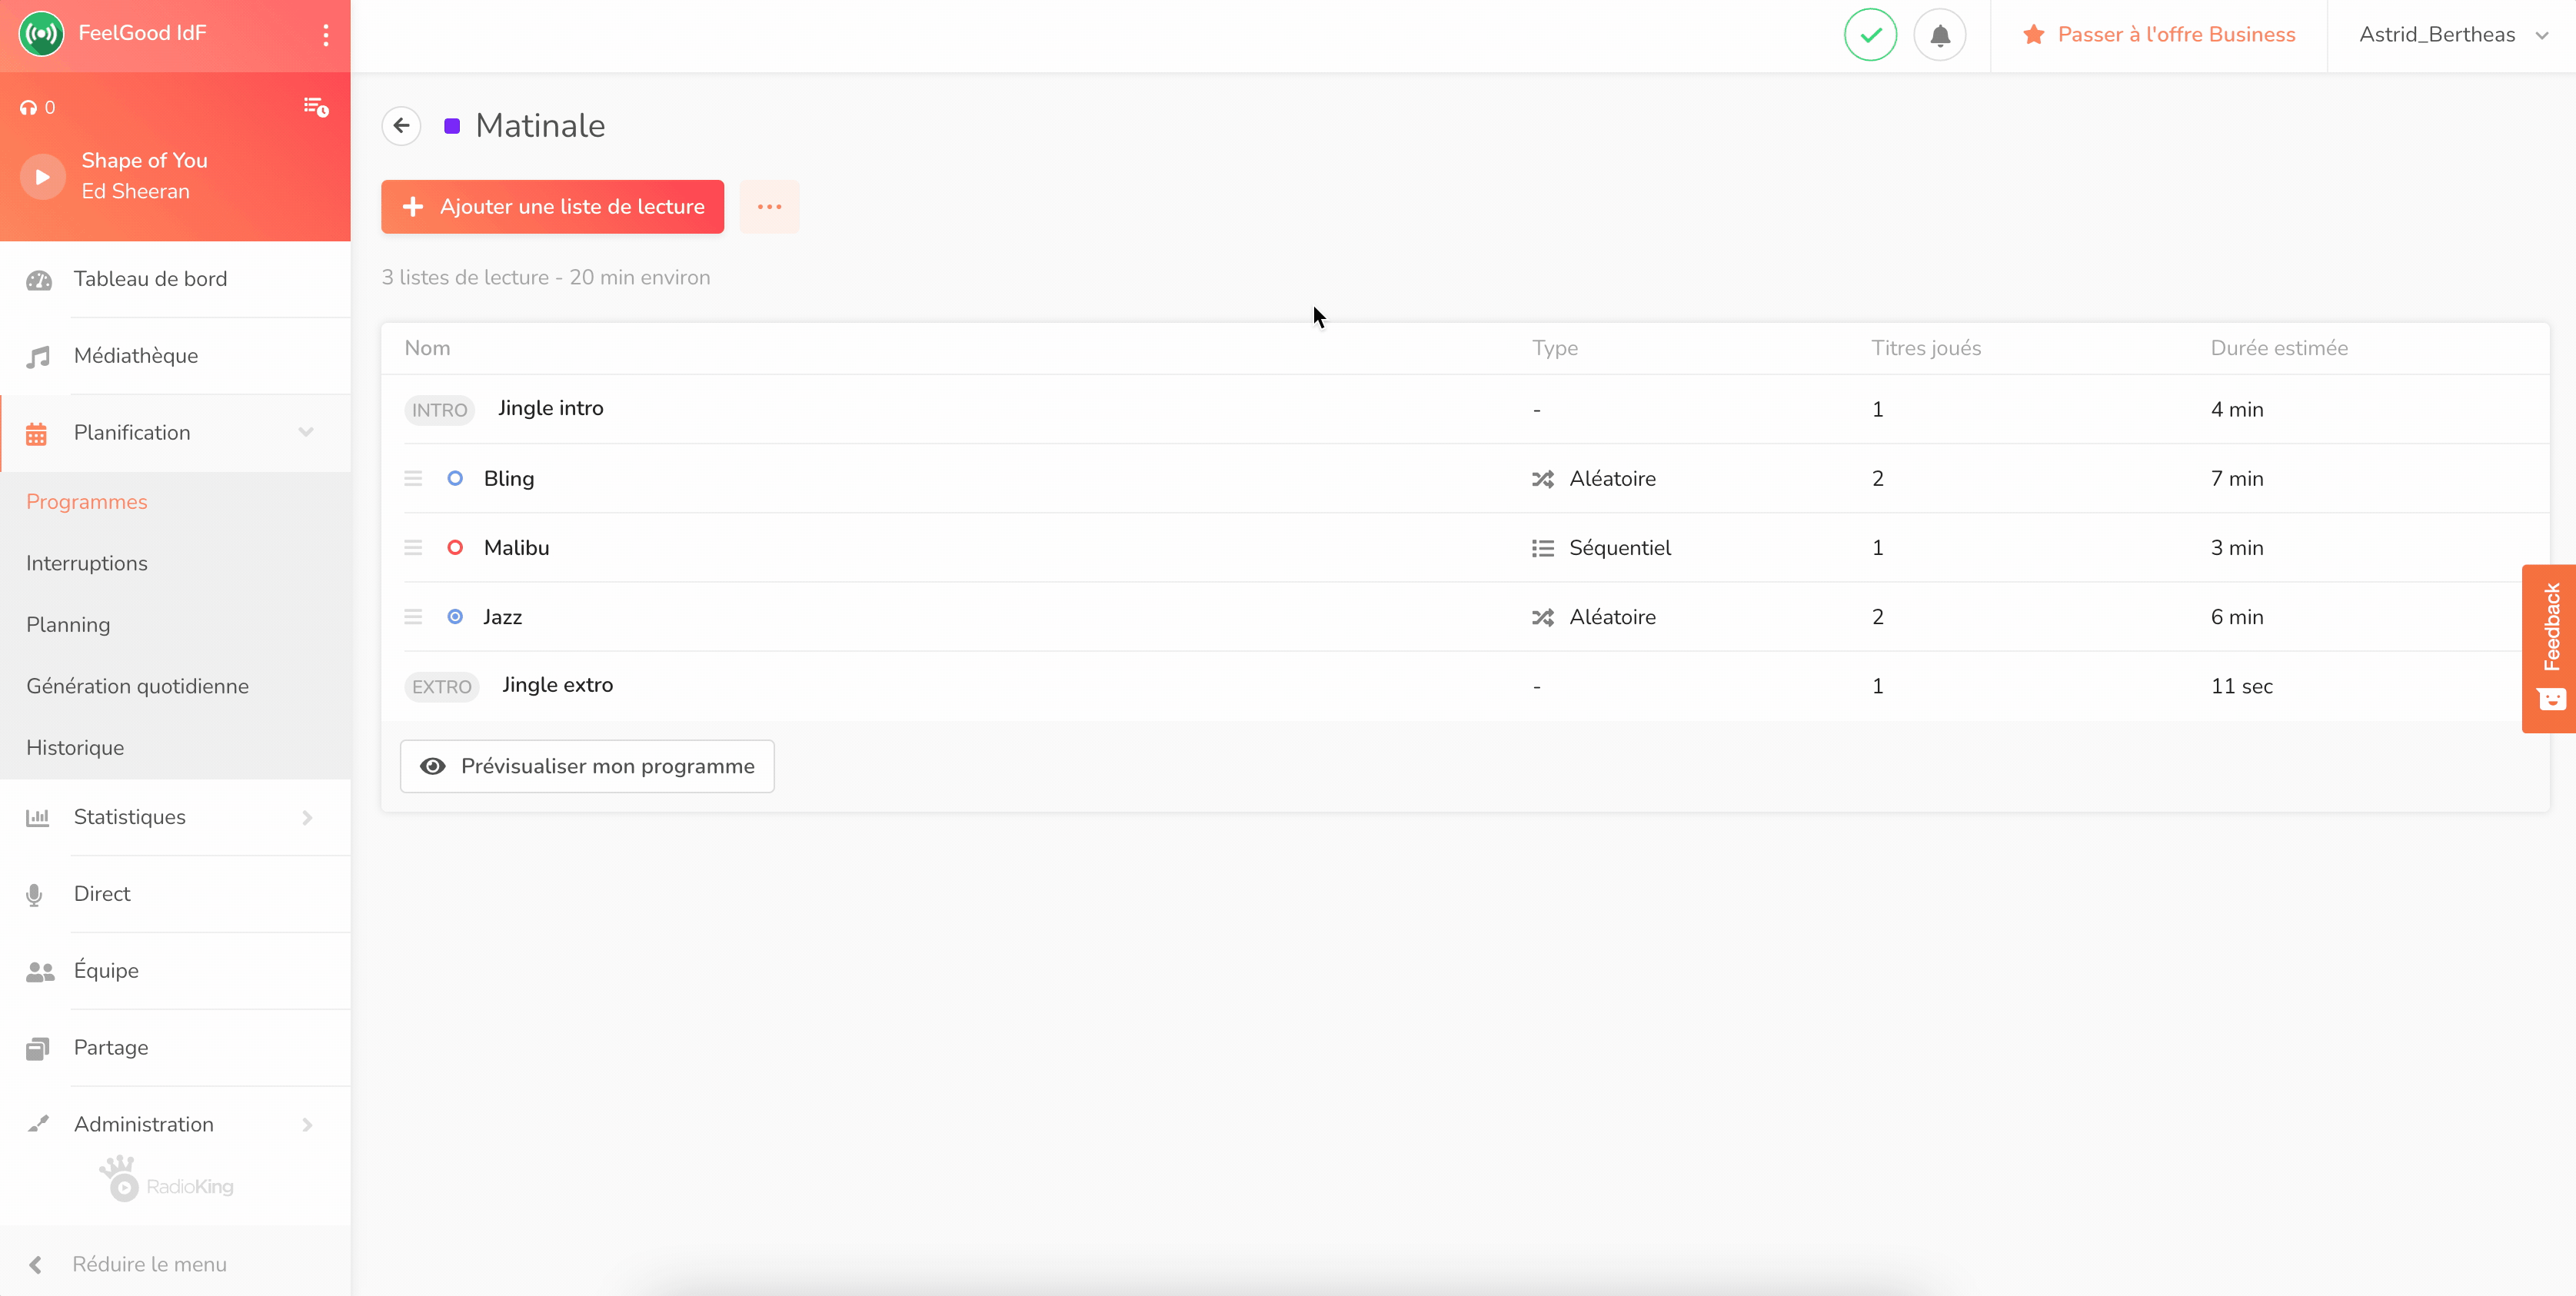Click the Tableau de bord gauge icon
2576x1296 pixels.
[x=38, y=280]
